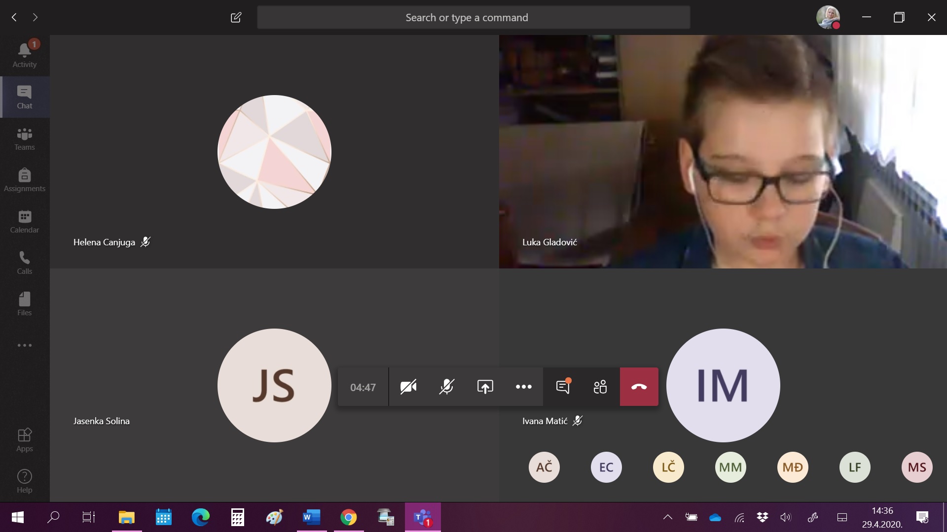Open your profile picture menu

click(x=828, y=17)
